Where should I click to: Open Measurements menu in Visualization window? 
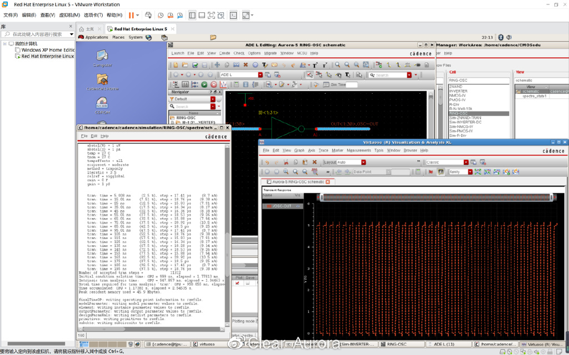(x=358, y=150)
